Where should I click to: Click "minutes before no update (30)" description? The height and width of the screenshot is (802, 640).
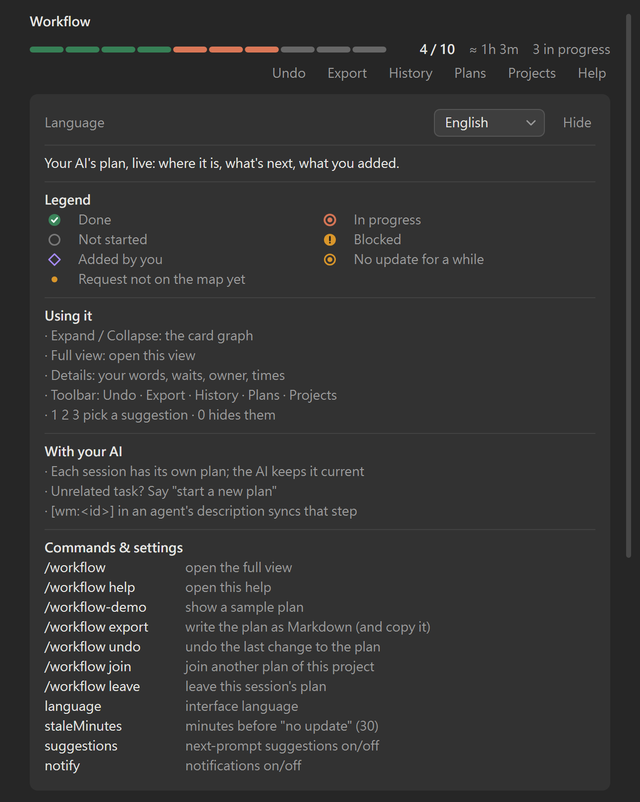pos(282,726)
